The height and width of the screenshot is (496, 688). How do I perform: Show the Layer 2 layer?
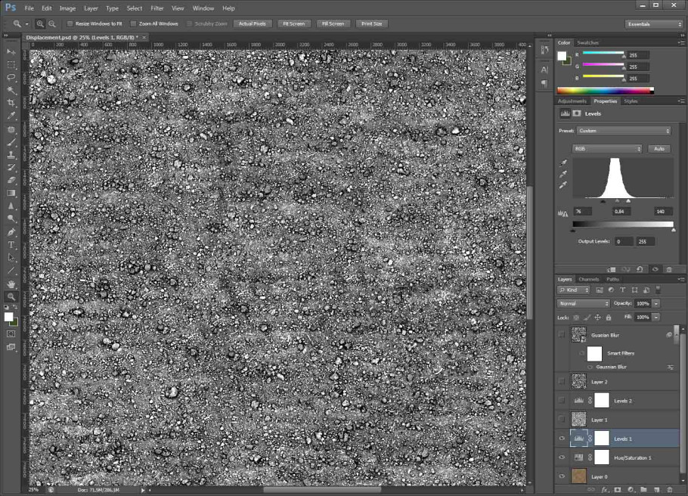point(561,382)
